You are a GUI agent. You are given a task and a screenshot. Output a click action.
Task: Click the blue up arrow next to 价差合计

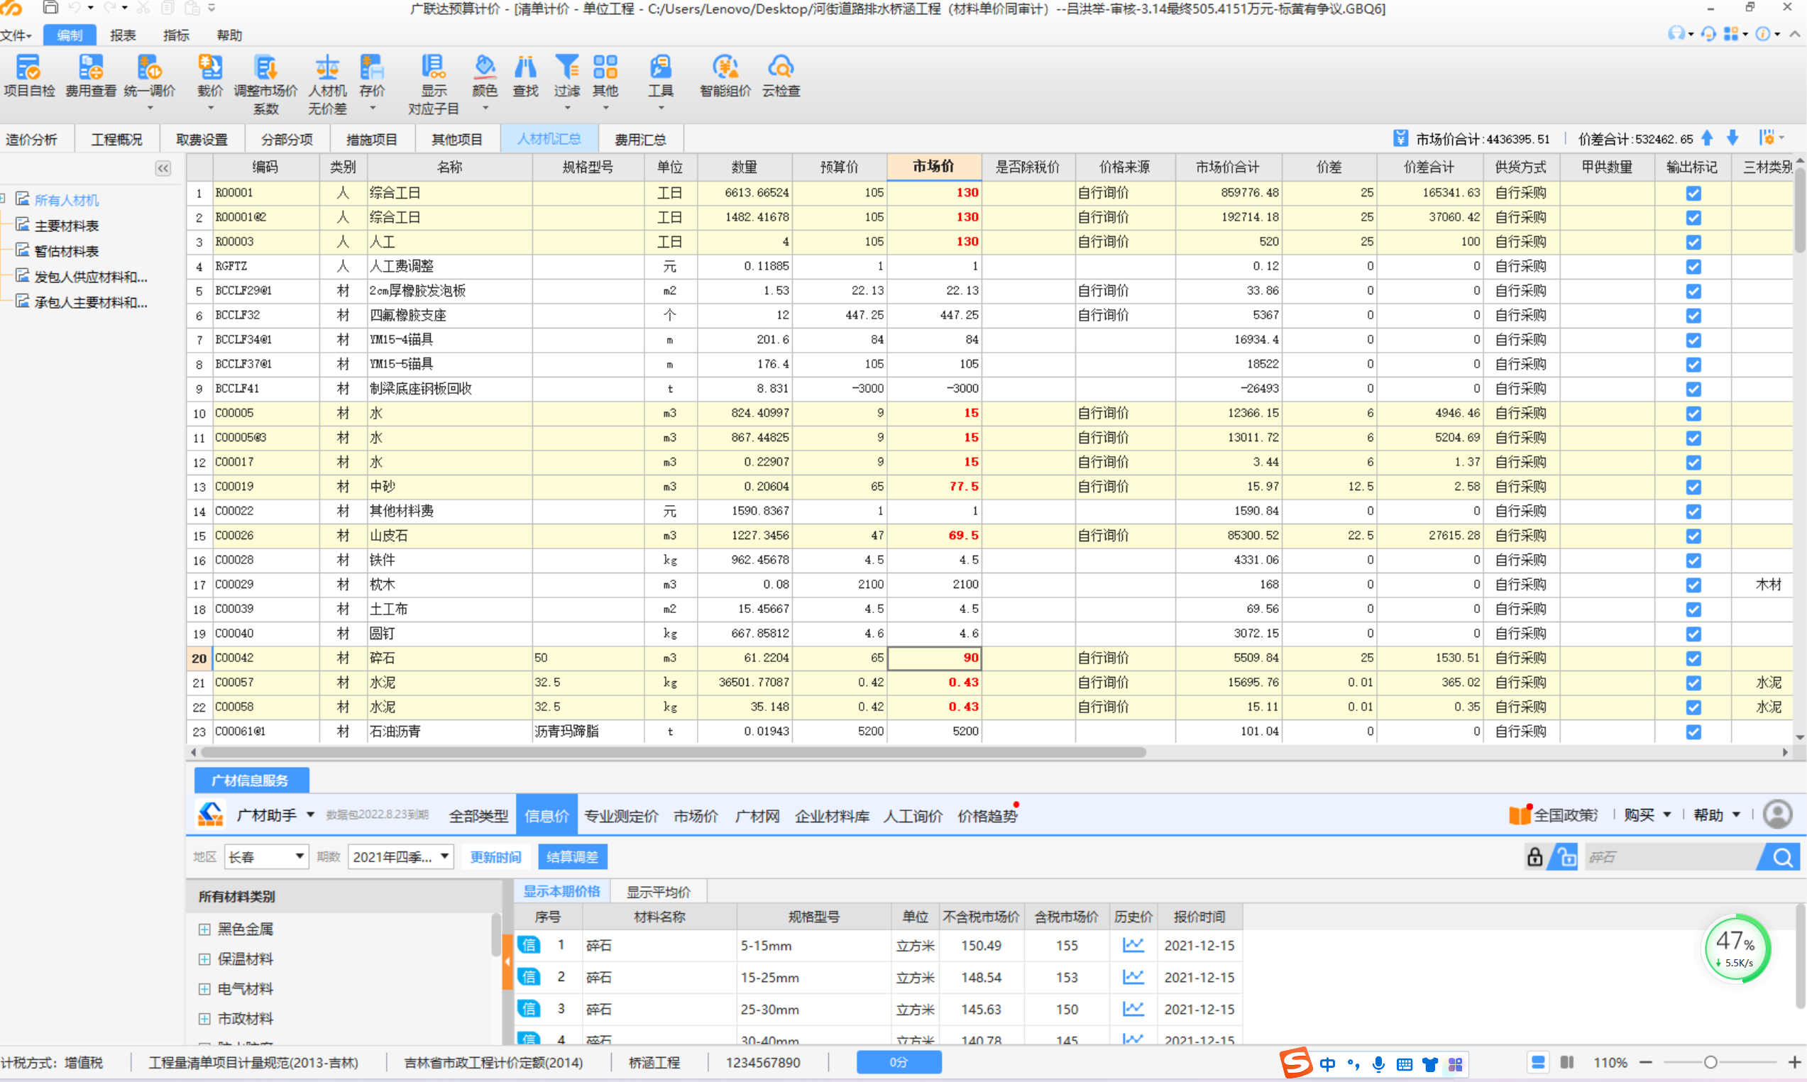[x=1707, y=138]
